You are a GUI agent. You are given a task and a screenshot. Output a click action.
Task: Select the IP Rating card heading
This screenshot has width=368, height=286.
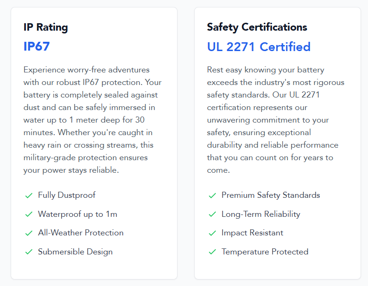46,27
